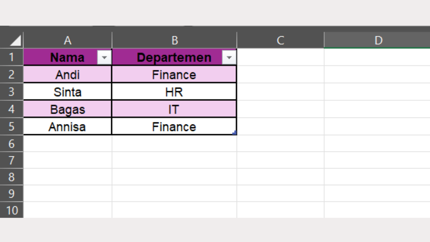Screen dimensions: 430x242
Task: Open the Nama column filter dropdown
Action: (104, 57)
